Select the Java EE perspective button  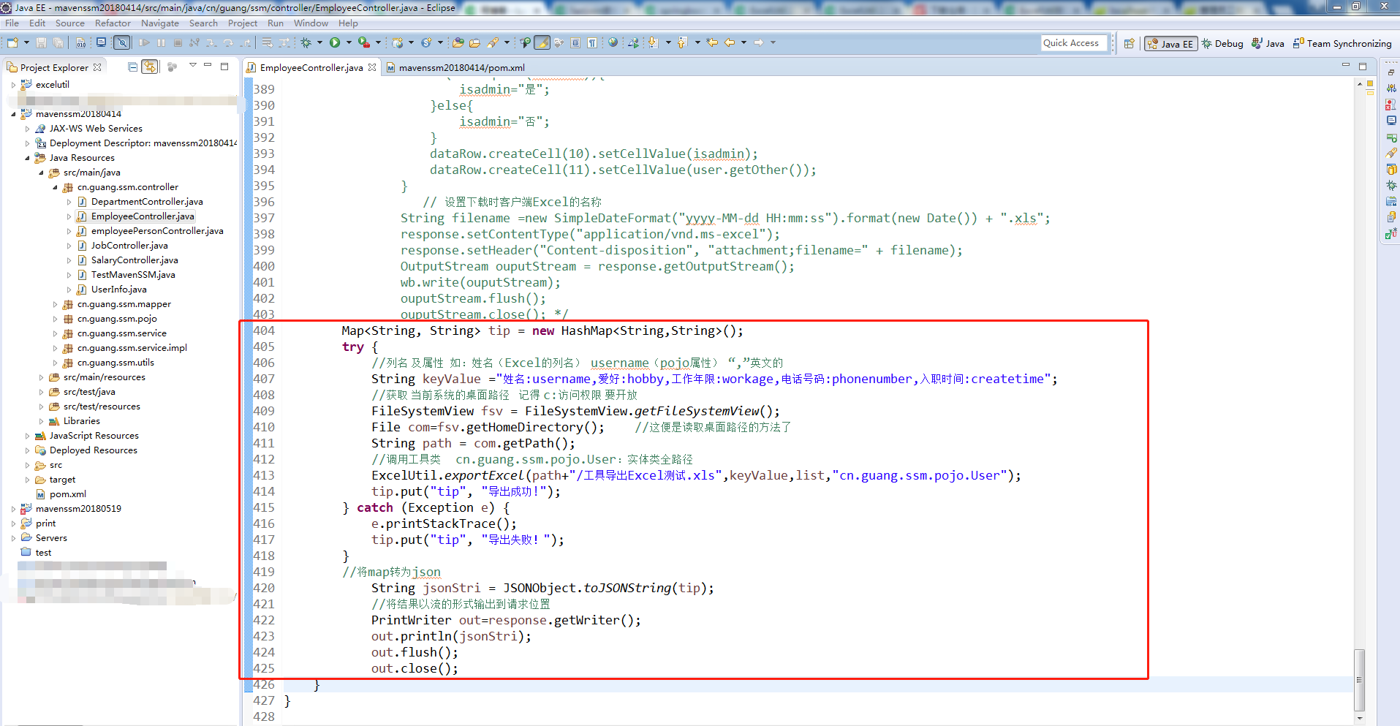coord(1170,44)
